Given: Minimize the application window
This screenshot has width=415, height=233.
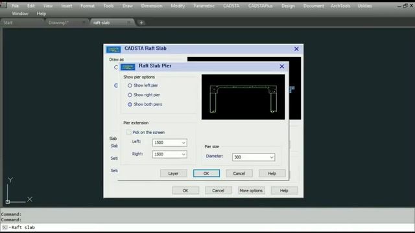Looking at the screenshot, I should coord(399,6).
